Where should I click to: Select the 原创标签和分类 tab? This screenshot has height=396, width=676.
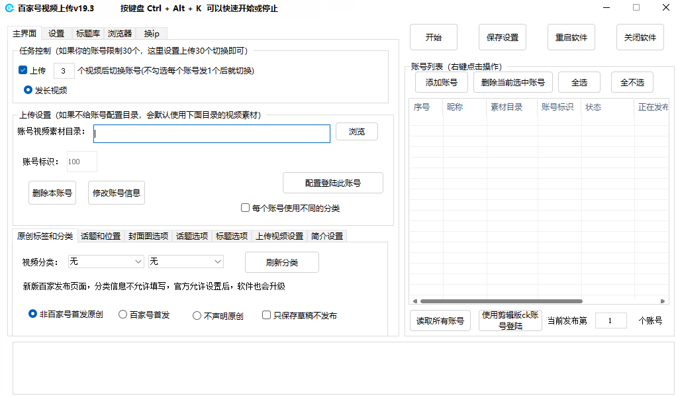(x=45, y=236)
